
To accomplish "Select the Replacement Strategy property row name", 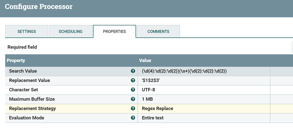I will coord(32,109).
